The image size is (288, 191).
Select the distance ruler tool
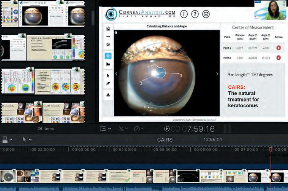point(108,37)
